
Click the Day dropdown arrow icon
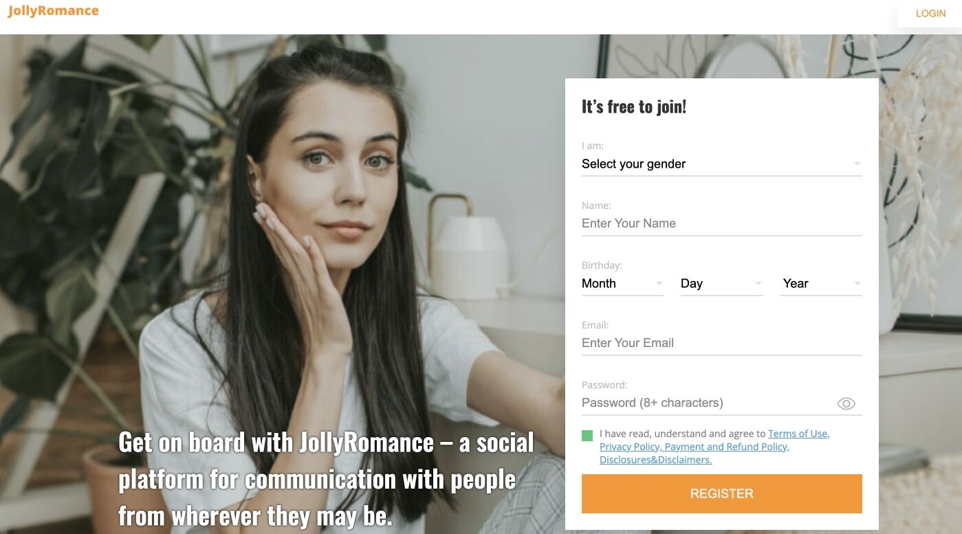[x=758, y=284]
